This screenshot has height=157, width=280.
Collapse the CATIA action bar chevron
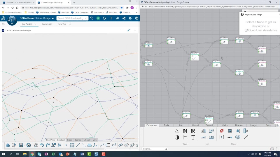3,143
